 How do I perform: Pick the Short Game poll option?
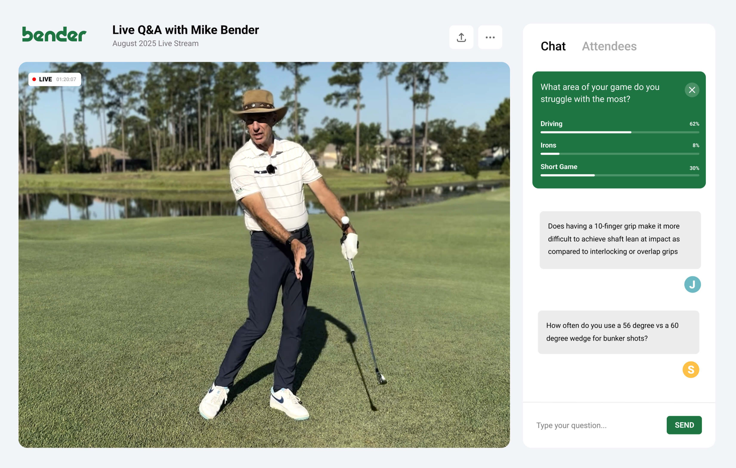pos(559,167)
